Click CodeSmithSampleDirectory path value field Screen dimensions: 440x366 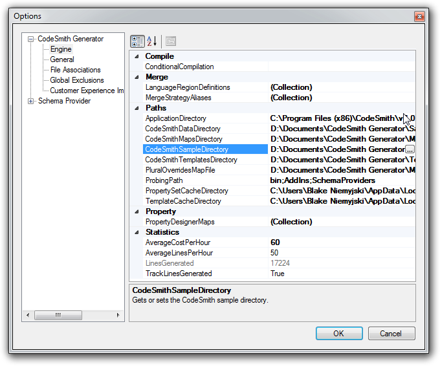point(336,149)
